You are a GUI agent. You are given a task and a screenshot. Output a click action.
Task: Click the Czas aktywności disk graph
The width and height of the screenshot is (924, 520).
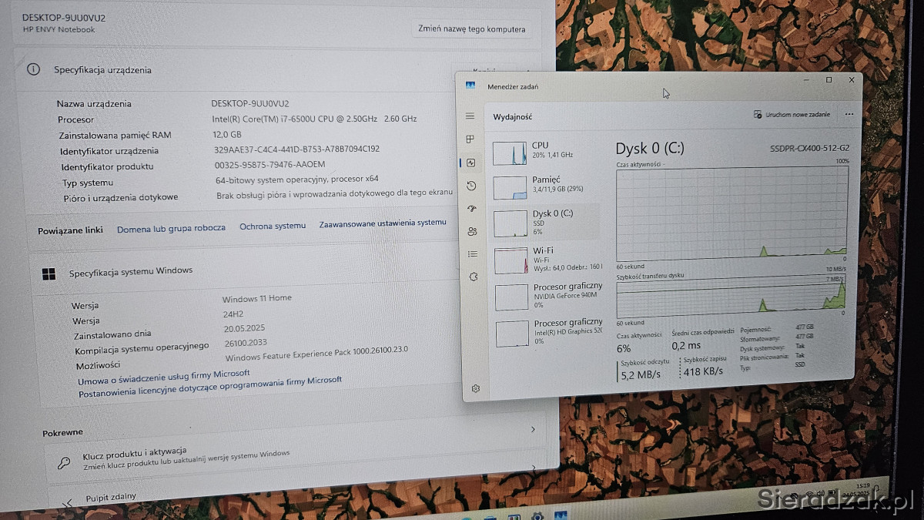point(732,213)
